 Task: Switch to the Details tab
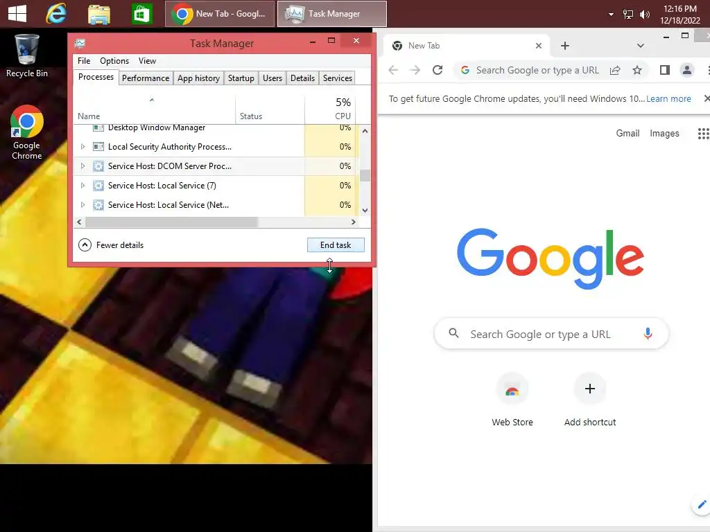(302, 78)
